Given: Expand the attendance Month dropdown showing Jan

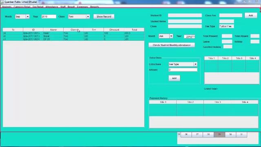Looking at the screenshot, I should tap(171, 36).
